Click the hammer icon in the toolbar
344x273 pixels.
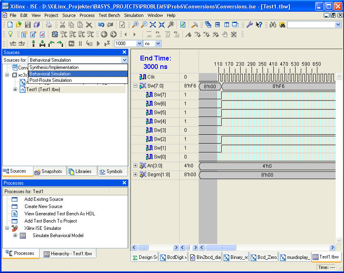pos(194,25)
